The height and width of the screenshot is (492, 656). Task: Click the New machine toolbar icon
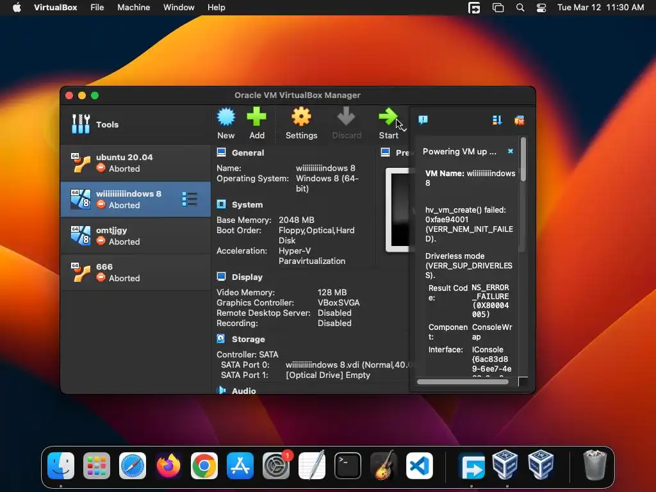tap(226, 117)
